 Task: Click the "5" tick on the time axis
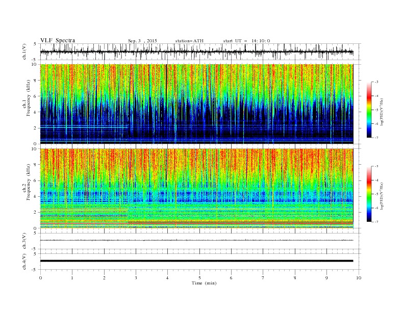coord(199,278)
